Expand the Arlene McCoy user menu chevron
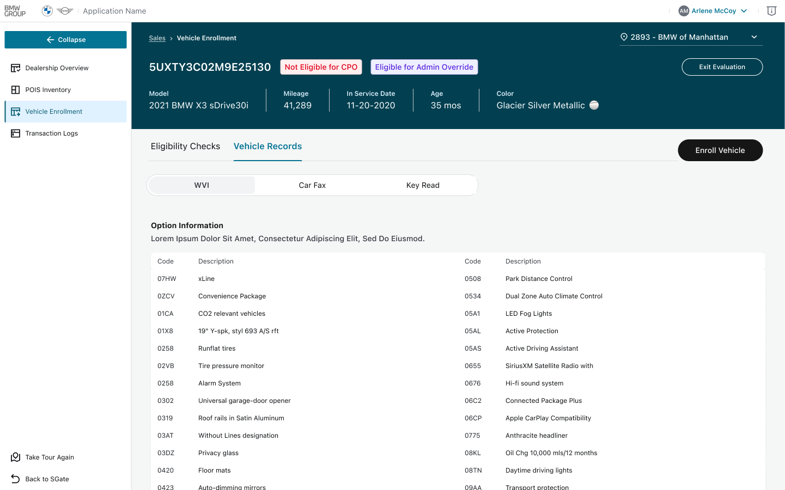The width and height of the screenshot is (785, 490). [x=744, y=11]
